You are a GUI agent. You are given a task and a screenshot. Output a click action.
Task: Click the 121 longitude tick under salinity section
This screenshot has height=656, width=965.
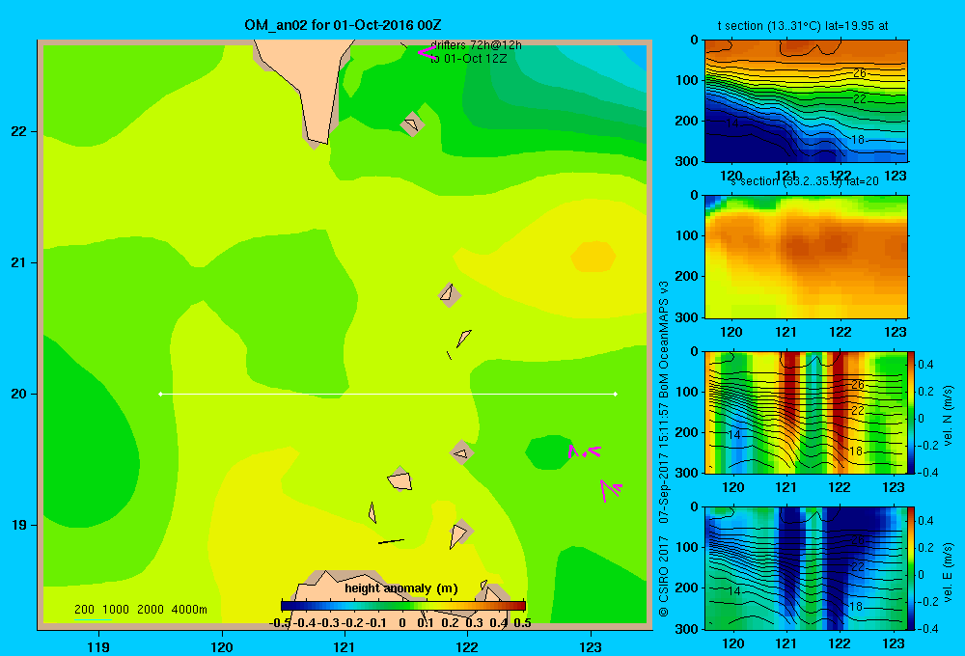pyautogui.click(x=786, y=332)
